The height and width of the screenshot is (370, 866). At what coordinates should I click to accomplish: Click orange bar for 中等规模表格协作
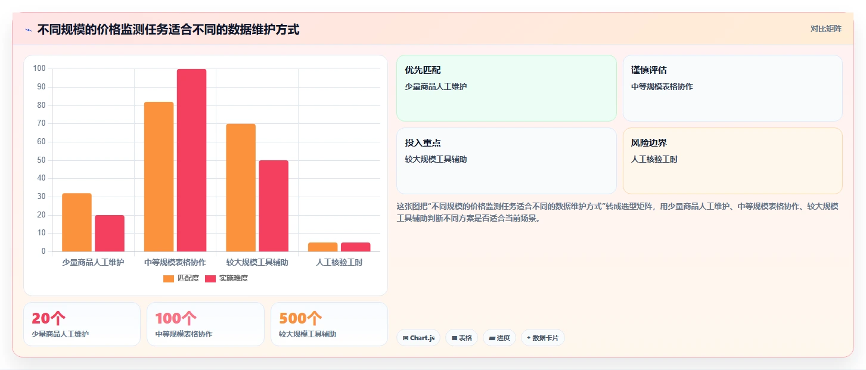pos(159,176)
